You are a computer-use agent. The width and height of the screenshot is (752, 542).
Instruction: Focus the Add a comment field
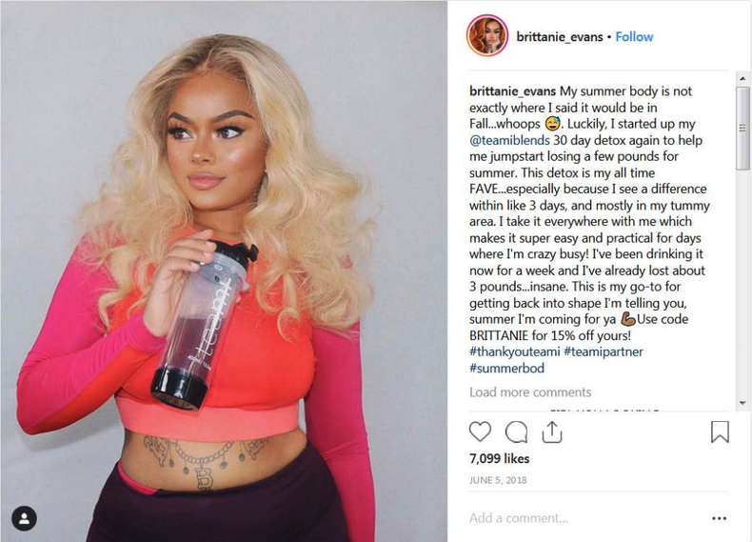(x=585, y=518)
